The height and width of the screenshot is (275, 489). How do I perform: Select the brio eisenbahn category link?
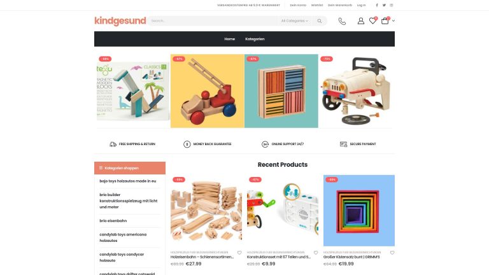pyautogui.click(x=113, y=221)
